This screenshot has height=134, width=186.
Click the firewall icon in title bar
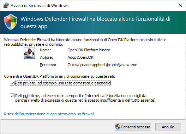[6, 5]
